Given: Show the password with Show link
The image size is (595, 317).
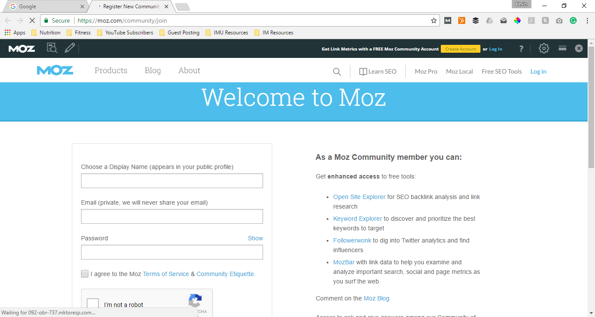Looking at the screenshot, I should (256, 238).
